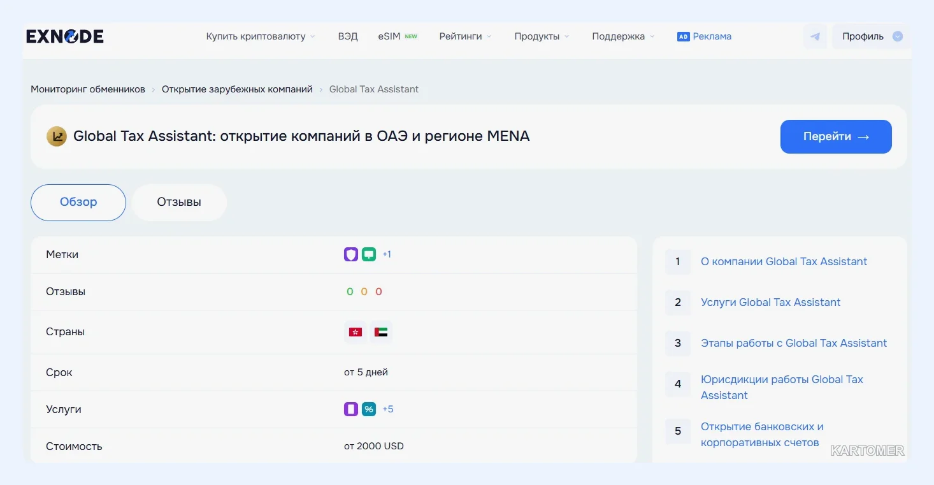Screen dimensions: 934x485
Task: Click the EXNODE logo
Action: [64, 36]
